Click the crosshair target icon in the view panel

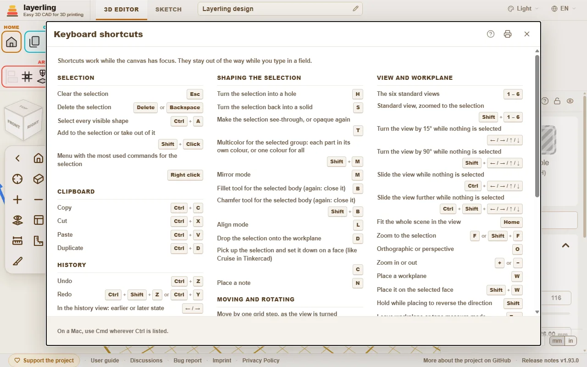(x=17, y=179)
